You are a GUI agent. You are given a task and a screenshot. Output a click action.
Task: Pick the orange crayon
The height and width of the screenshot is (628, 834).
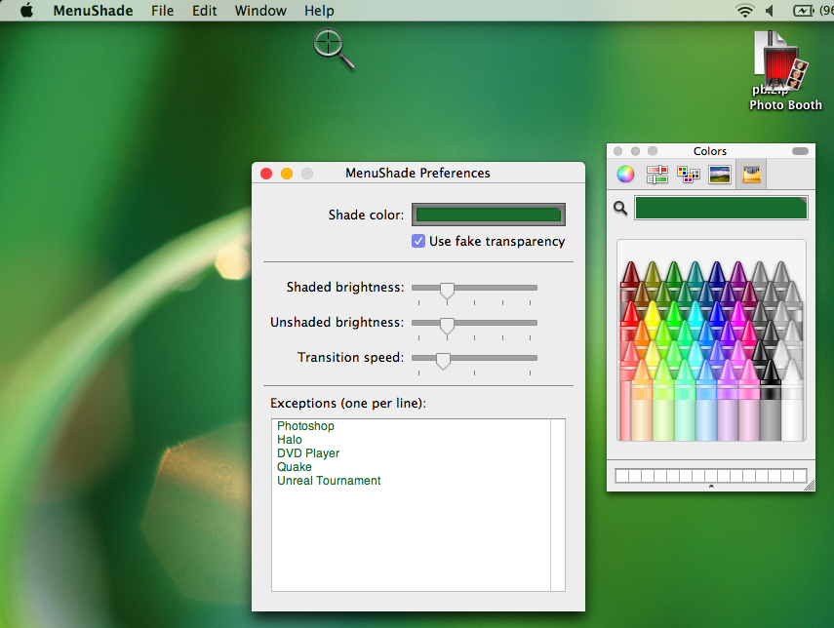(642, 333)
